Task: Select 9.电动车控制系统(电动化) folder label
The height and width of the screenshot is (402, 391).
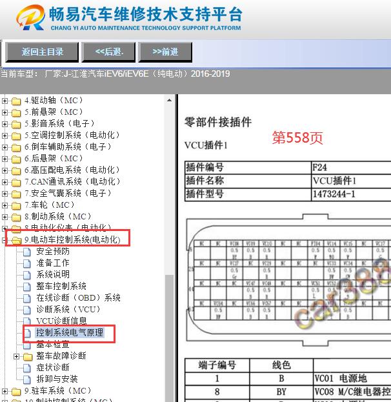Action: click(x=72, y=239)
